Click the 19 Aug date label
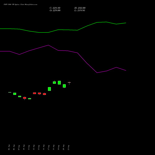The width and height of the screenshot is (155, 155). (59, 147)
